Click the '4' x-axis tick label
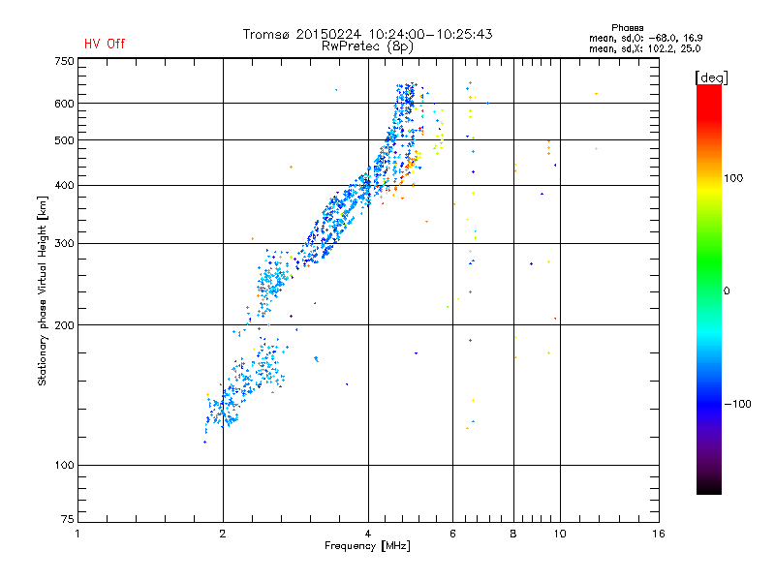Viewport: 775px width, 581px height. (x=368, y=534)
